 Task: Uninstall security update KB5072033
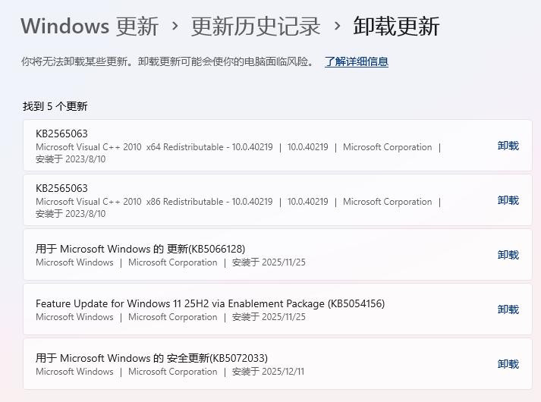click(508, 364)
